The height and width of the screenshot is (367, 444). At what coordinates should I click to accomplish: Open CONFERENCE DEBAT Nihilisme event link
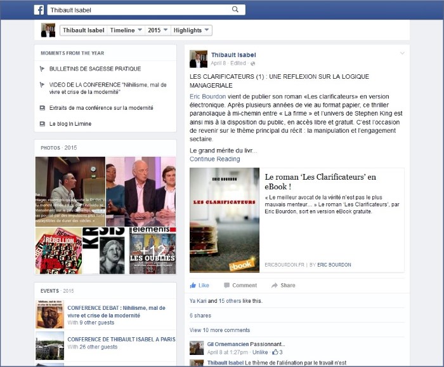coord(116,312)
